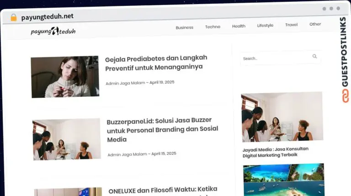Open the Business menu item
The height and width of the screenshot is (196, 351).
(x=184, y=27)
